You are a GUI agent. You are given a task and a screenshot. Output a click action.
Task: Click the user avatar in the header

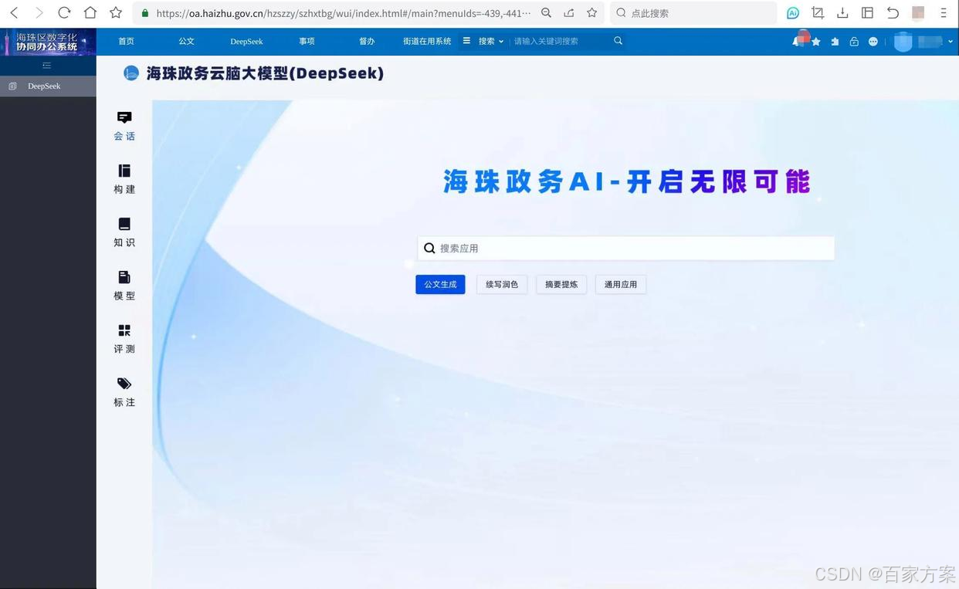903,42
